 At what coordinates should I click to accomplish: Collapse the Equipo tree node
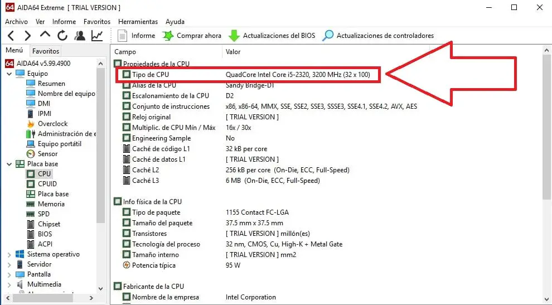(x=9, y=74)
